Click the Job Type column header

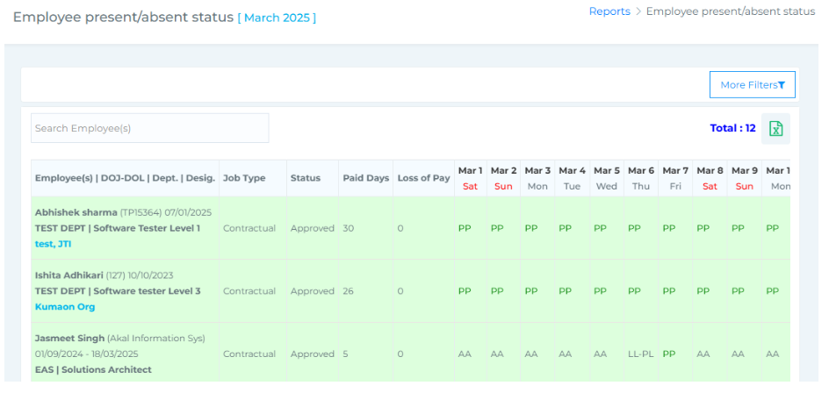244,178
